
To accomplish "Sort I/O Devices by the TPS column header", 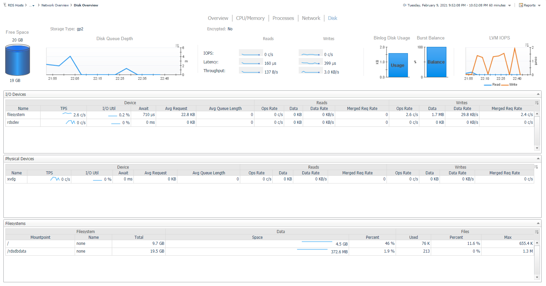I will (64, 109).
